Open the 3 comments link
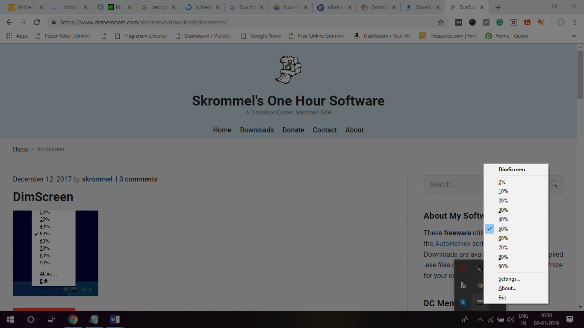 [x=138, y=179]
